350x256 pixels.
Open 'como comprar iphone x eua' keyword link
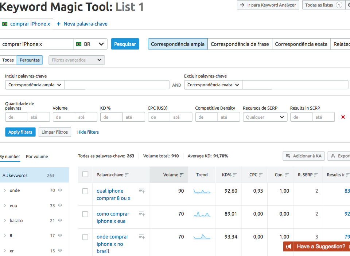(113, 217)
